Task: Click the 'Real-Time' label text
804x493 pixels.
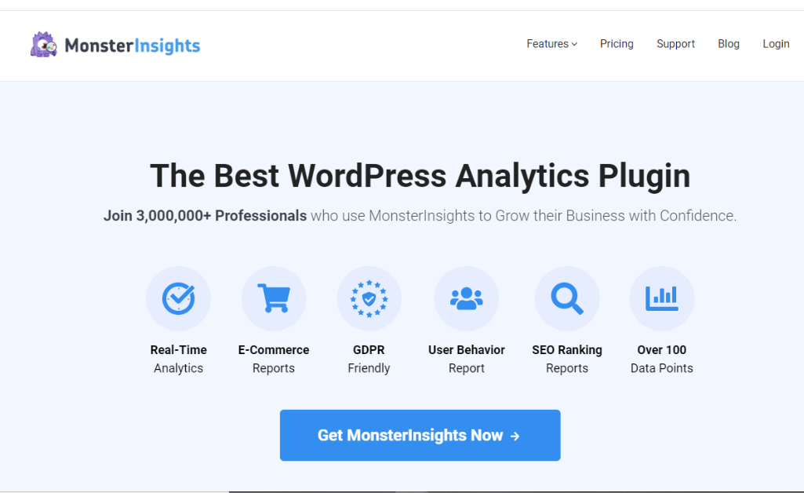Action: [x=178, y=350]
